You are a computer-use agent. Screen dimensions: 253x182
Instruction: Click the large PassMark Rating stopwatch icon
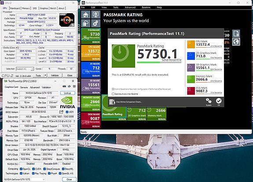pos(123,56)
